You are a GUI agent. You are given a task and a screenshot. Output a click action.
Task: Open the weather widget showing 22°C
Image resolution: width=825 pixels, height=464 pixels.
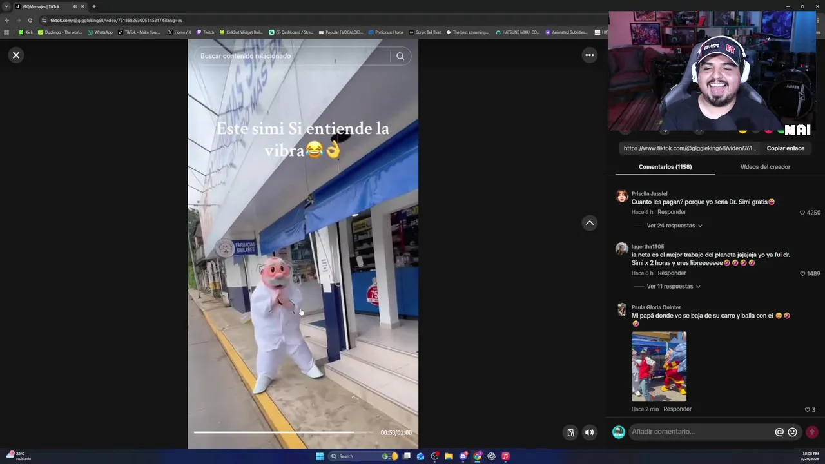tap(18, 456)
